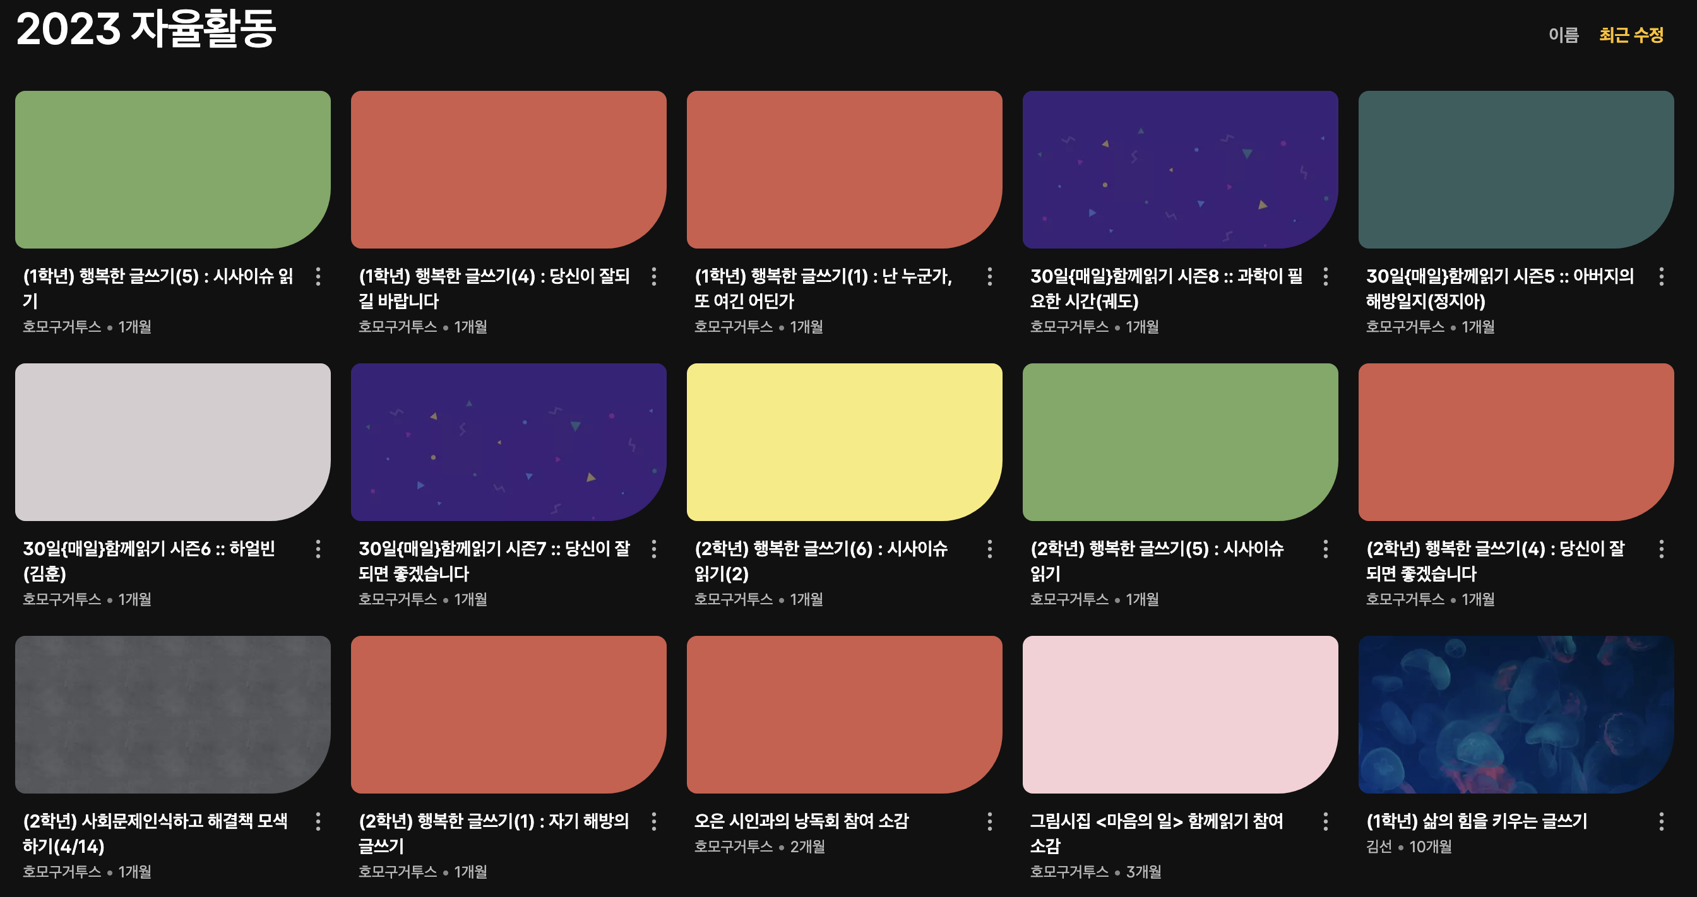Sort padlets by 이름
1697x897 pixels.
(1563, 35)
